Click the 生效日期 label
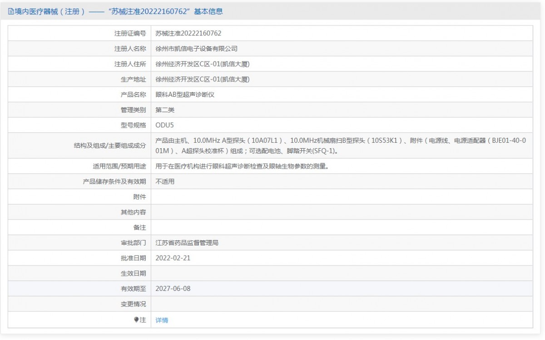 pos(134,273)
